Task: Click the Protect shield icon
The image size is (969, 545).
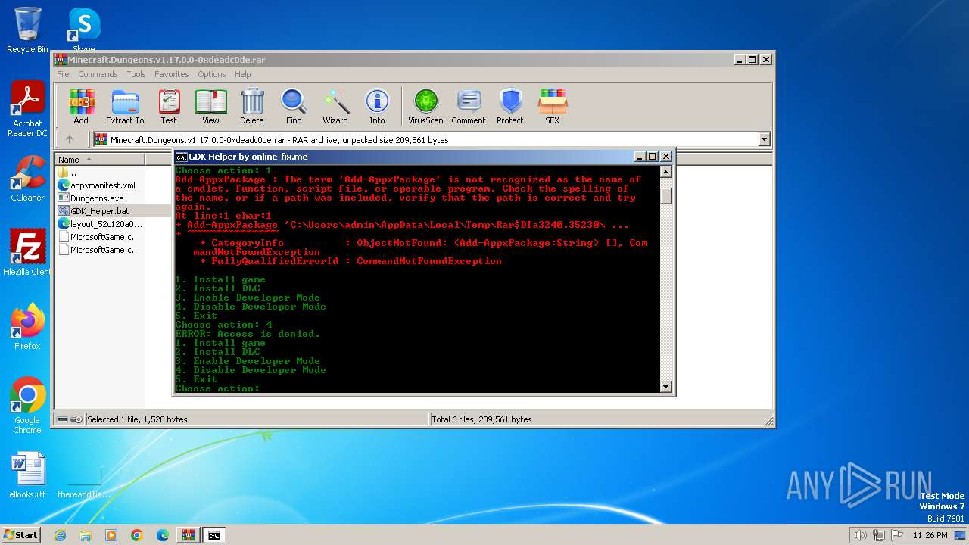Action: pos(510,106)
